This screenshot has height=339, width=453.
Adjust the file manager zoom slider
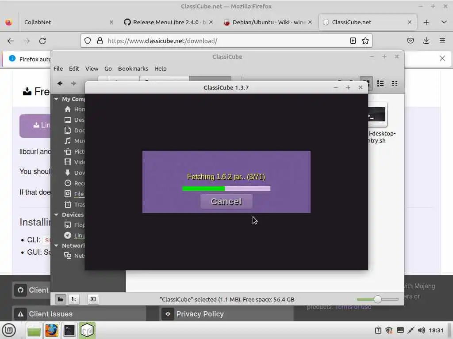coord(377,299)
